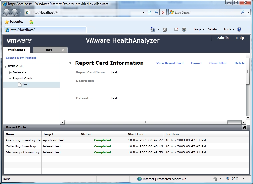
Task: Open the feeds dropdown arrow
Action: 171,29
